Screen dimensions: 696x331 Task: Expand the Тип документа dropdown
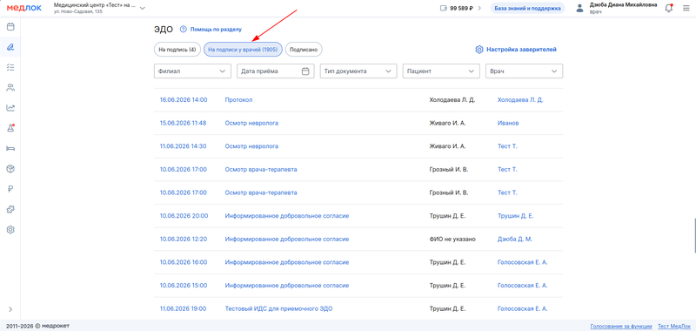click(358, 71)
